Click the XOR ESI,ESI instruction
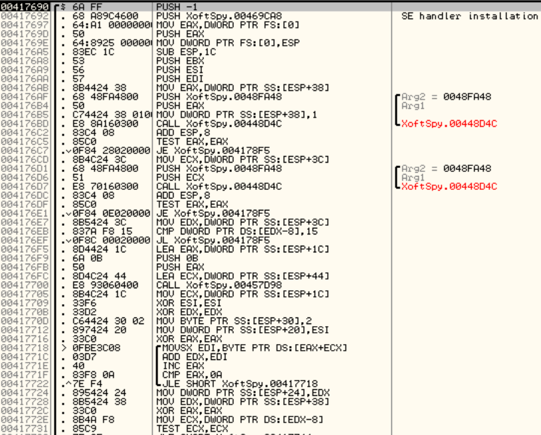The image size is (541, 435). point(189,303)
